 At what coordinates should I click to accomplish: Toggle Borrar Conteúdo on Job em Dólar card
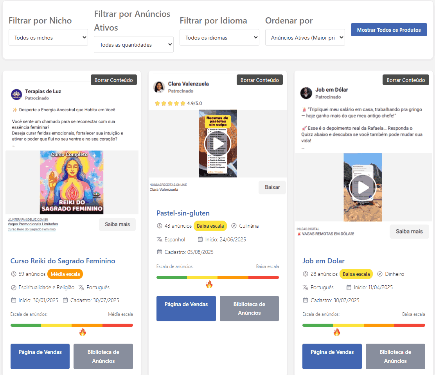(x=406, y=80)
